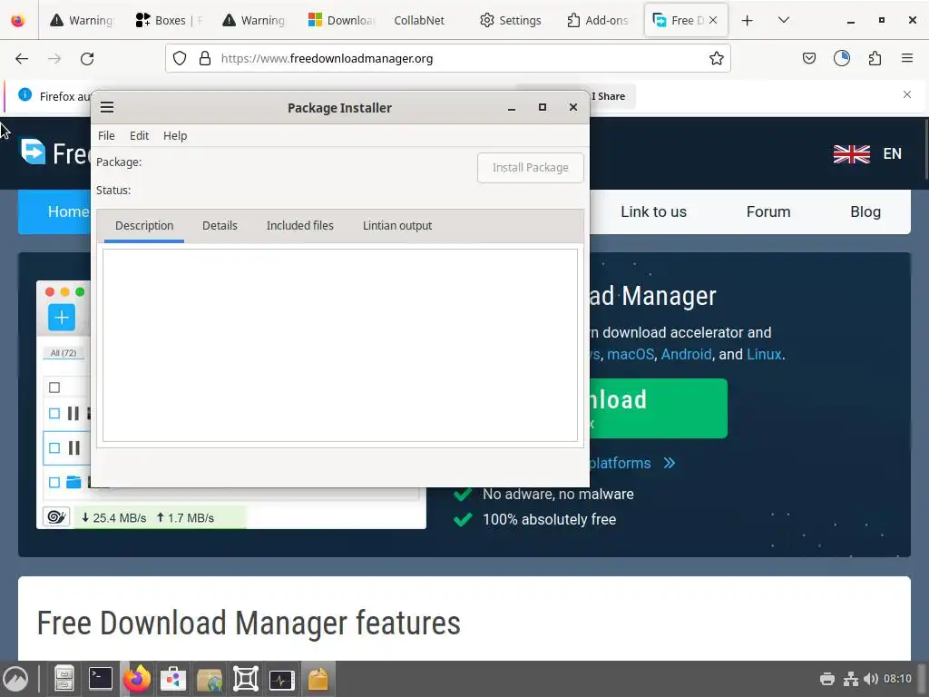This screenshot has width=929, height=697.
Task: Open a new Firefox tab
Action: point(748,20)
